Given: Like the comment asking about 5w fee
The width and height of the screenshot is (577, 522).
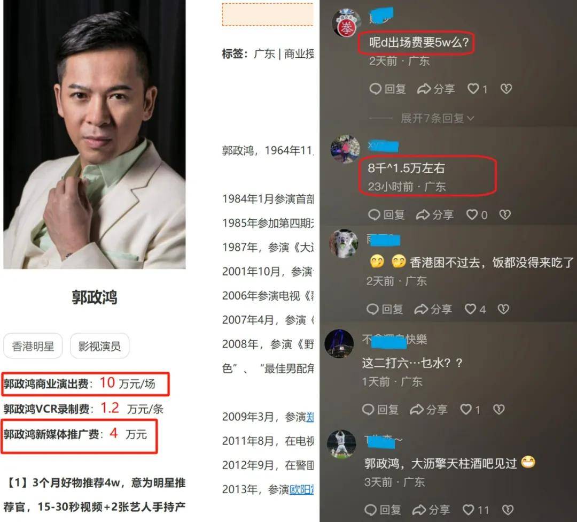Looking at the screenshot, I should pos(477,89).
